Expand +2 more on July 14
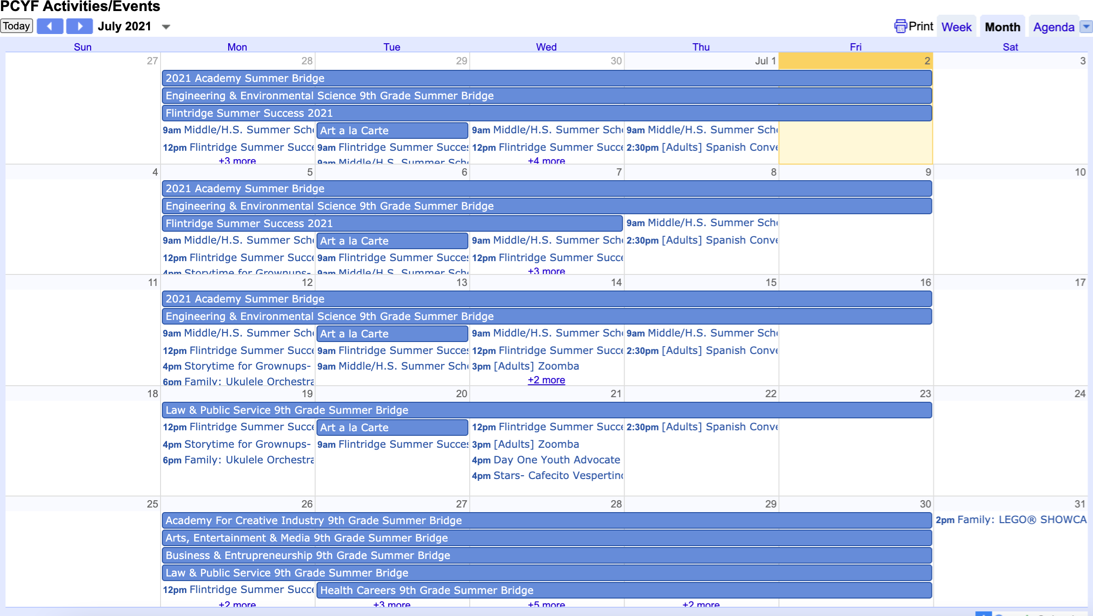 [546, 380]
